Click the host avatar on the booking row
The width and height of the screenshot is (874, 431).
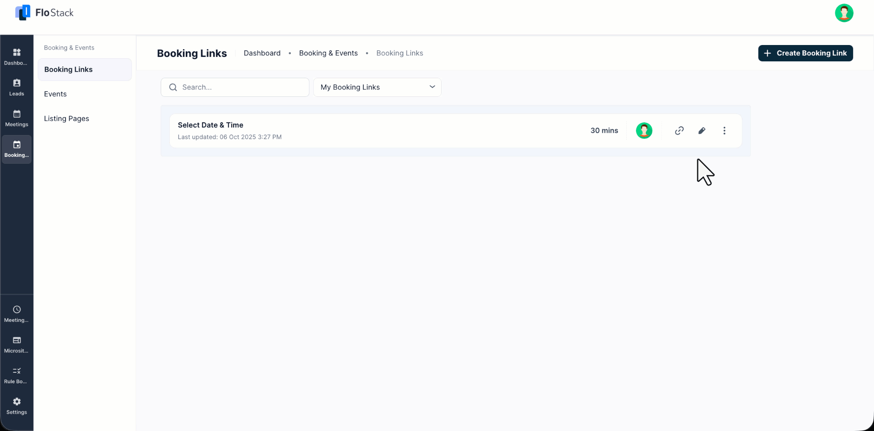644,130
